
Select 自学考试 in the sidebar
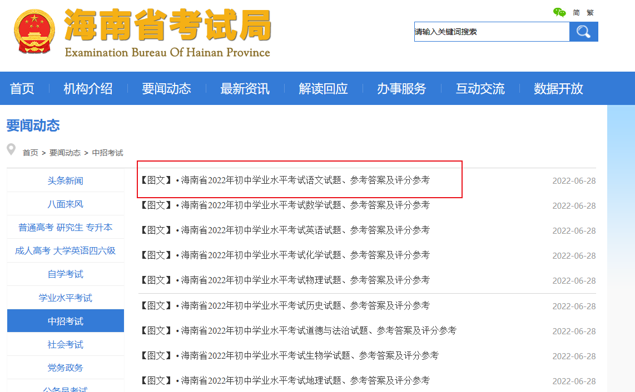66,274
